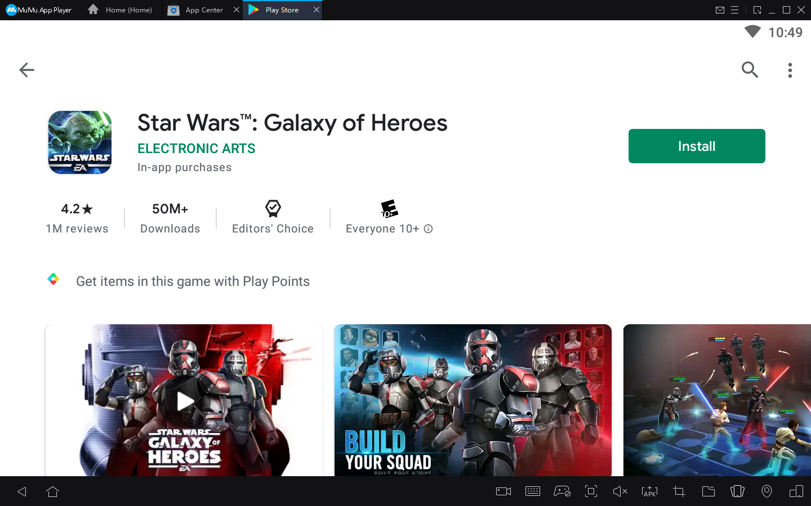This screenshot has width=811, height=506.
Task: Open the Build Your Squad screenshot
Action: click(x=473, y=400)
